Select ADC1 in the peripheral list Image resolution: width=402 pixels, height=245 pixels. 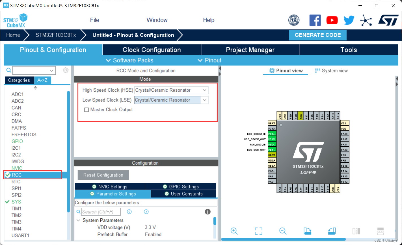click(x=18, y=94)
